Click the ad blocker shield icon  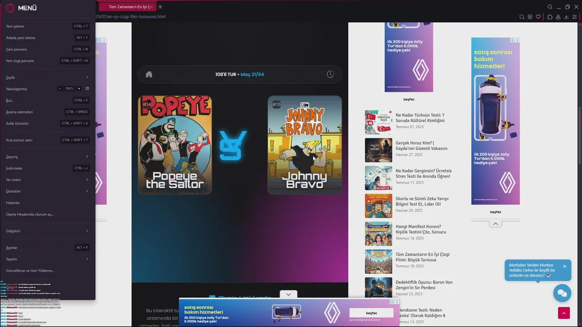tap(530, 17)
